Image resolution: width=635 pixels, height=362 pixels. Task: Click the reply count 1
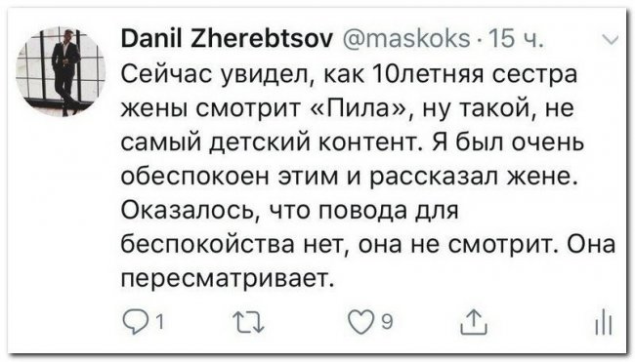tap(160, 322)
